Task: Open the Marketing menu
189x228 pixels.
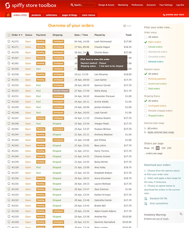Action: pyautogui.click(x=123, y=5)
